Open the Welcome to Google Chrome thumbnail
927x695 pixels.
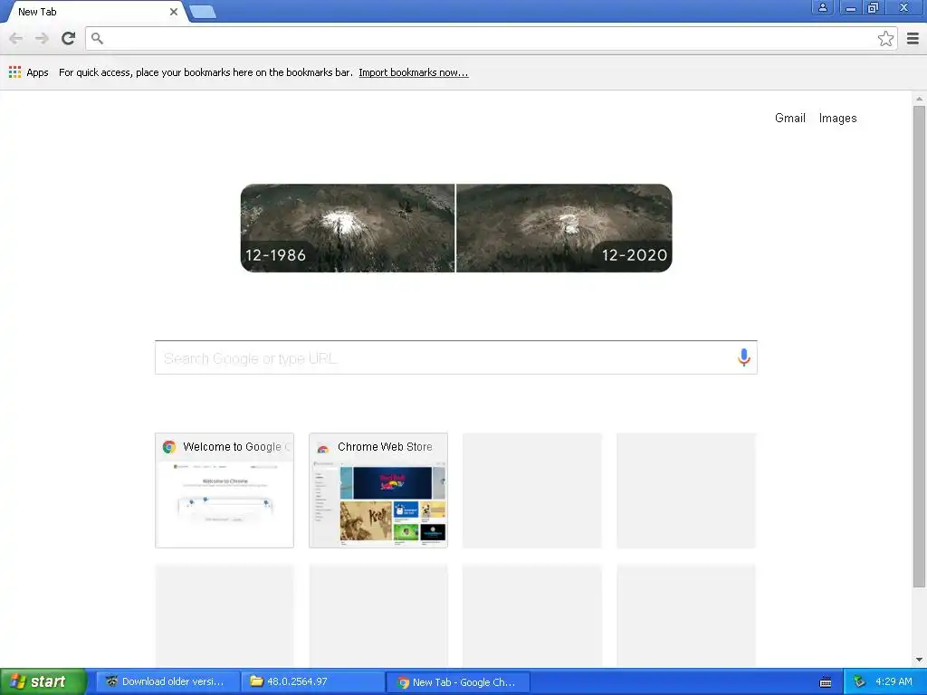pyautogui.click(x=225, y=490)
